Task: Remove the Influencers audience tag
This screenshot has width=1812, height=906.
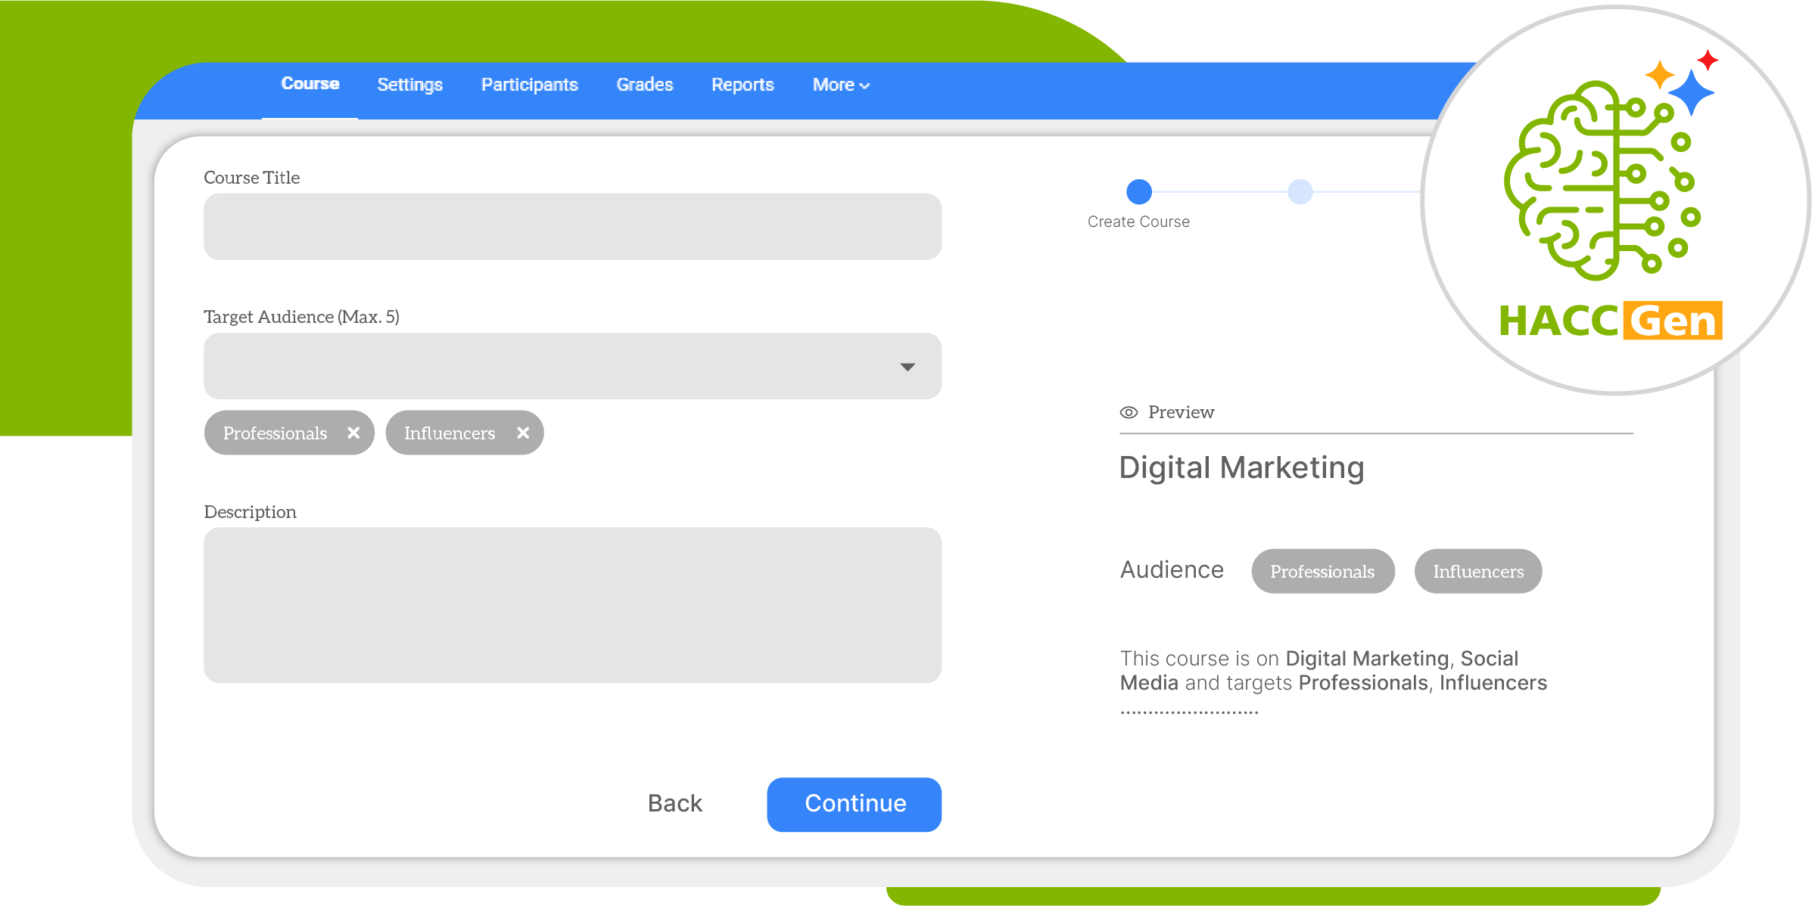Action: coord(523,433)
